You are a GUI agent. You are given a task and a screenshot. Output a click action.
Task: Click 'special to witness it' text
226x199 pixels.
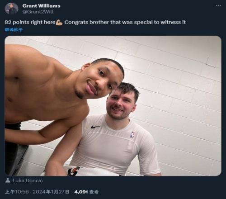click(x=160, y=22)
